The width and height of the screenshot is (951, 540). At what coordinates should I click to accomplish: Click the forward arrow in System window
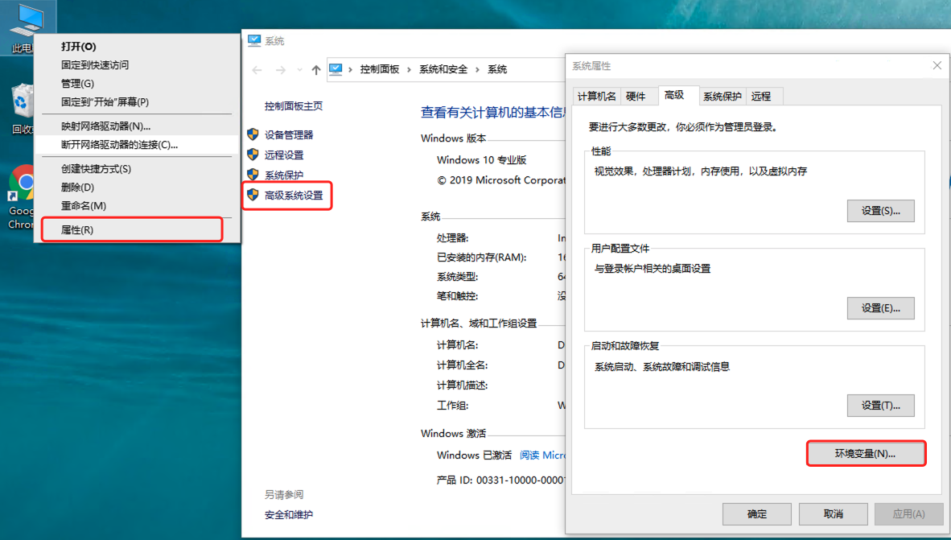pyautogui.click(x=281, y=70)
